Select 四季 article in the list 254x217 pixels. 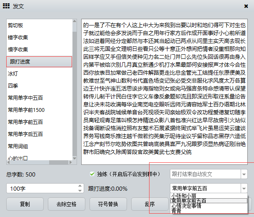39,86
